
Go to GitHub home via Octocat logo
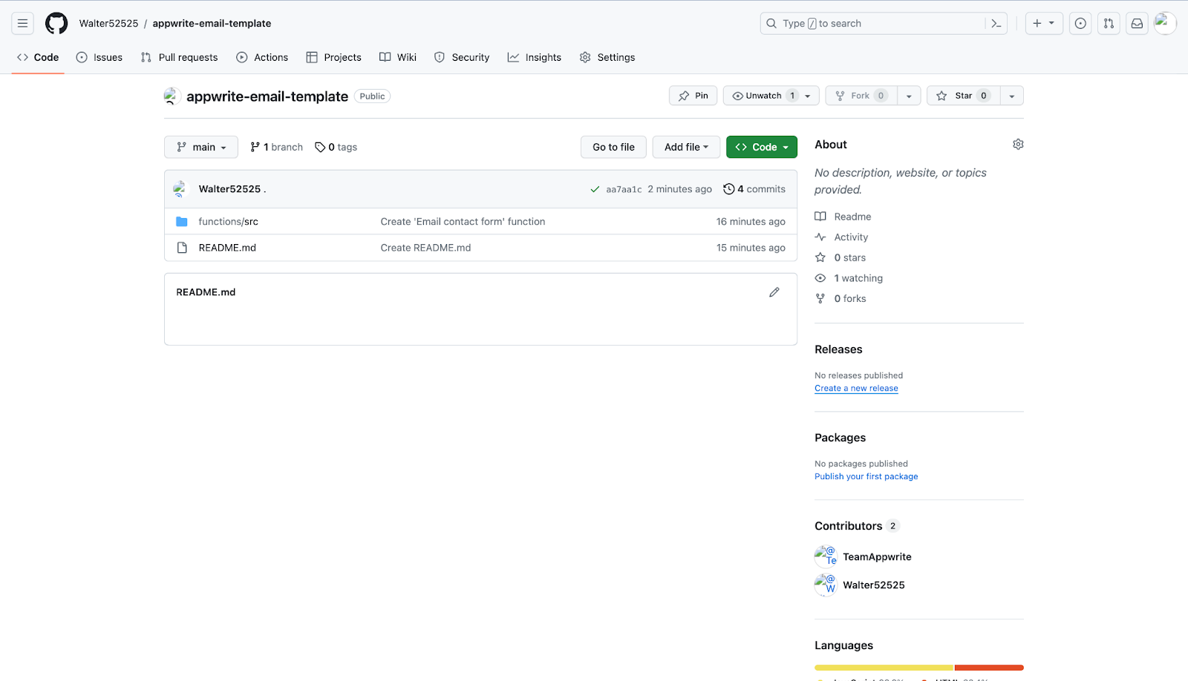[56, 23]
